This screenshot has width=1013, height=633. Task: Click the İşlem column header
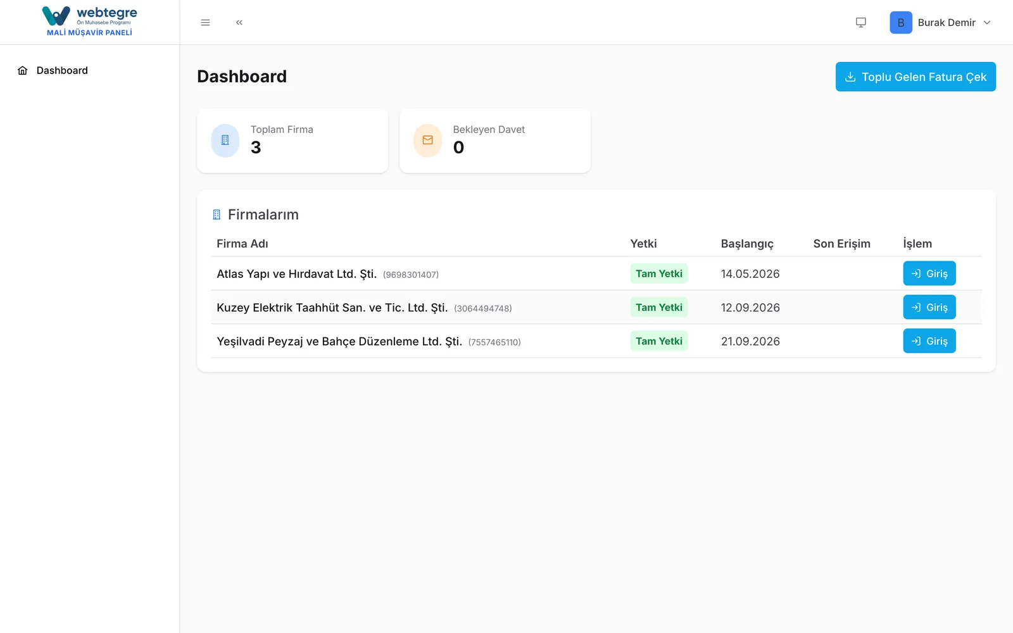coord(917,244)
